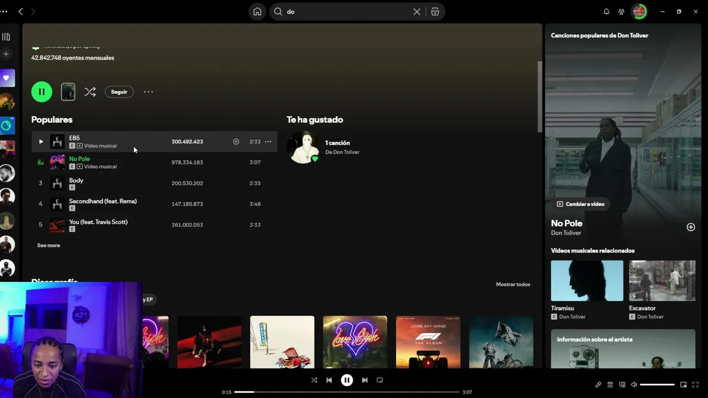Skip to next track

tap(365, 380)
